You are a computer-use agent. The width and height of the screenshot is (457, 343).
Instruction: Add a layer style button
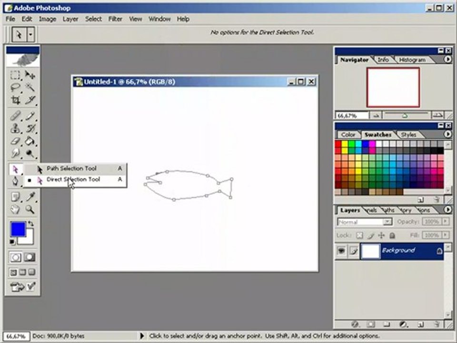click(355, 324)
